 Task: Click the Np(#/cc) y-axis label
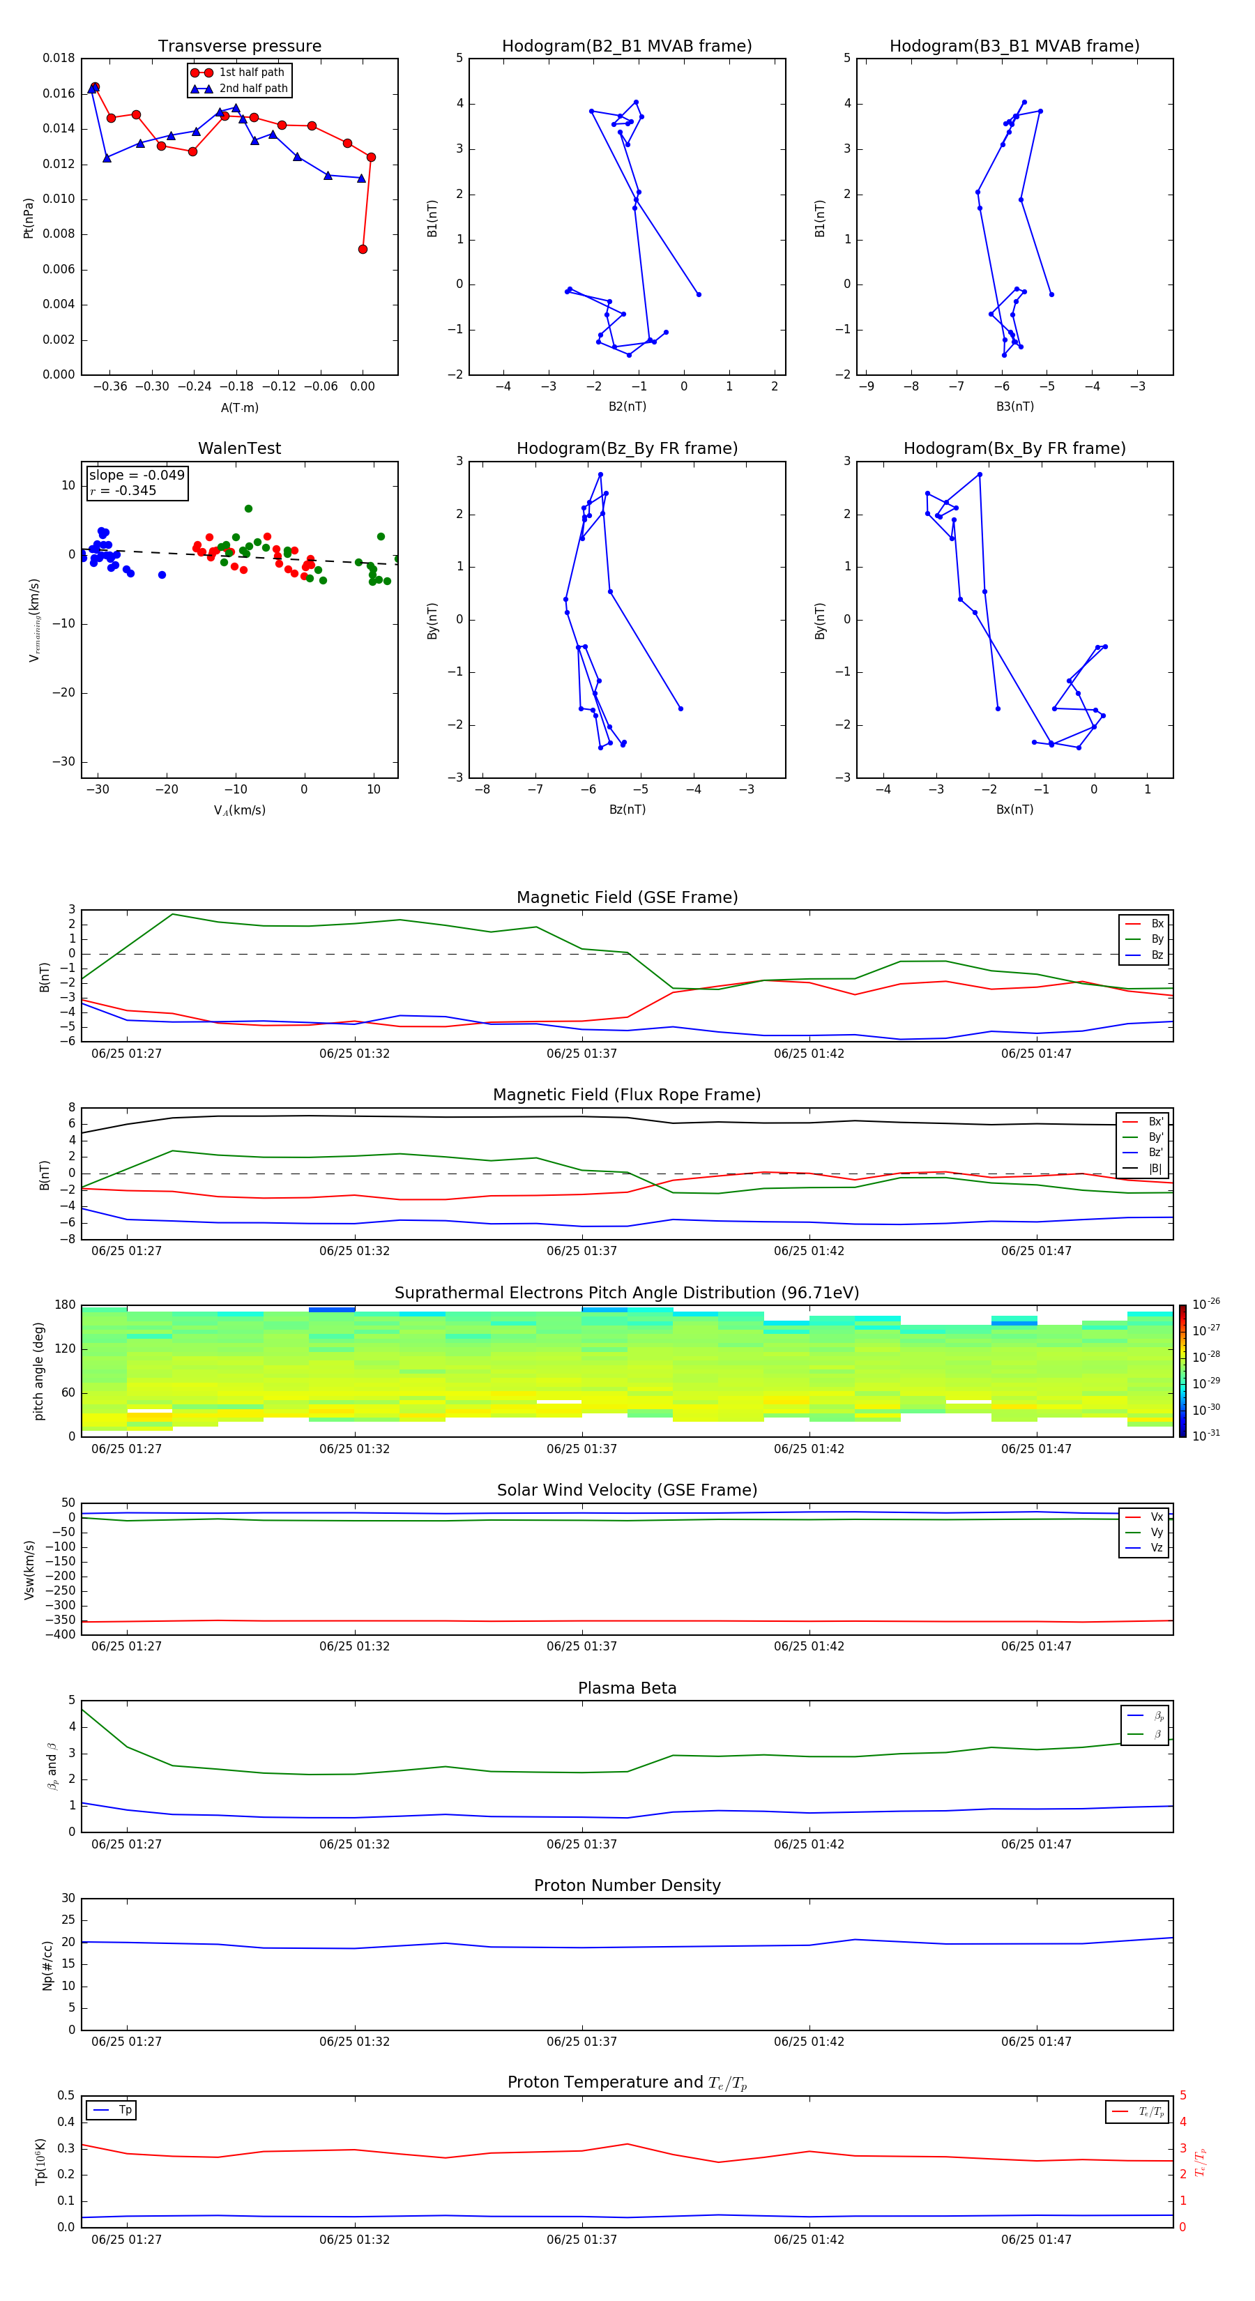(x=47, y=1964)
